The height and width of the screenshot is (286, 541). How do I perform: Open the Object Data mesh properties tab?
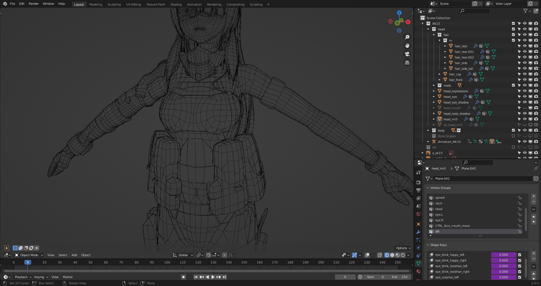click(418, 263)
